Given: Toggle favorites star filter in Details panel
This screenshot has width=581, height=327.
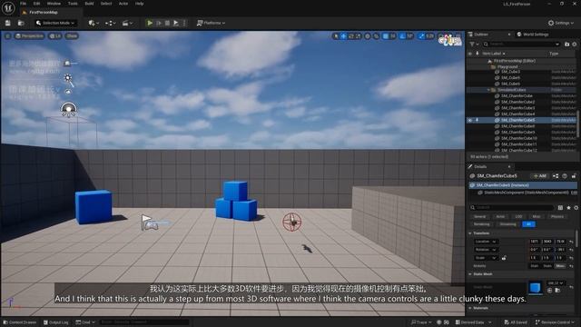Looking at the screenshot, I should (568, 208).
